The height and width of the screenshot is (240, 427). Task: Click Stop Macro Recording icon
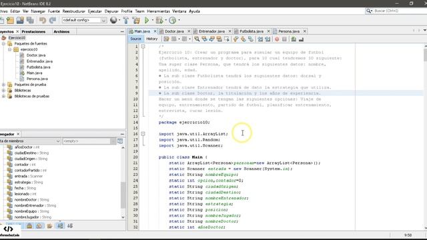[x=284, y=39]
